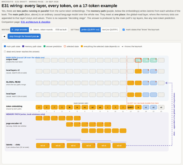The image size is (183, 165).
Task: Select writer E30 as built
Action: tap(61, 30)
